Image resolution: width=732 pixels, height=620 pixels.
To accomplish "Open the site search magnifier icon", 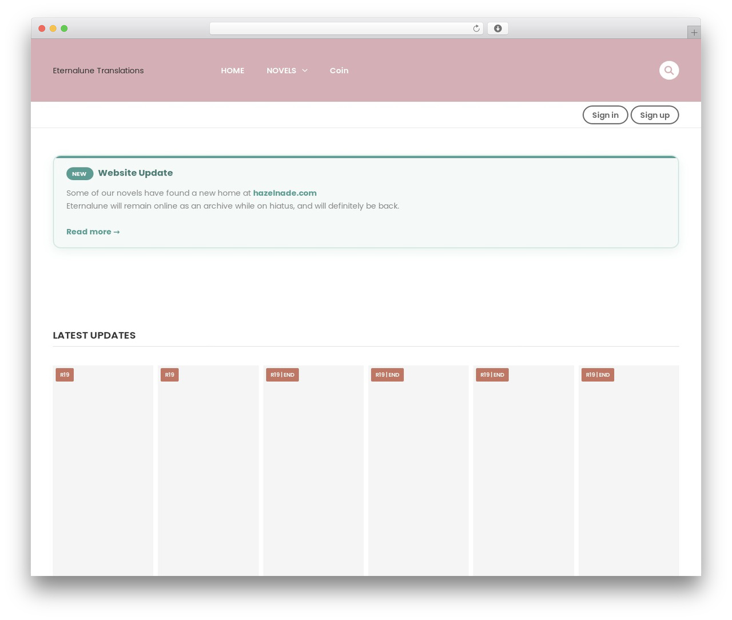I will tap(669, 70).
